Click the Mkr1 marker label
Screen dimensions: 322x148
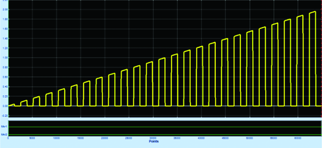(4, 127)
